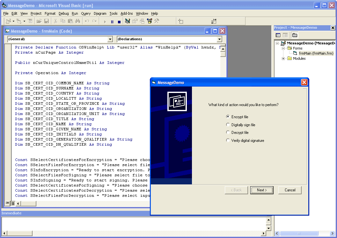Open the Tools menu

click(x=114, y=13)
